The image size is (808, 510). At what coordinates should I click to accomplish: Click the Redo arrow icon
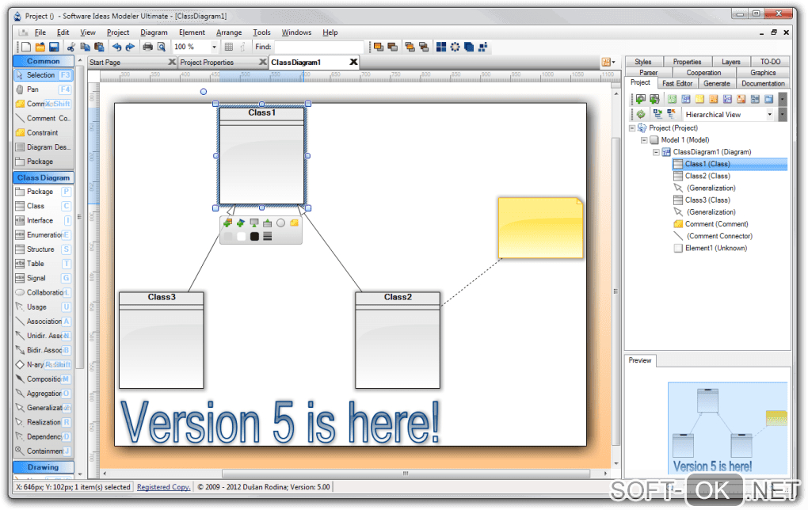[131, 47]
